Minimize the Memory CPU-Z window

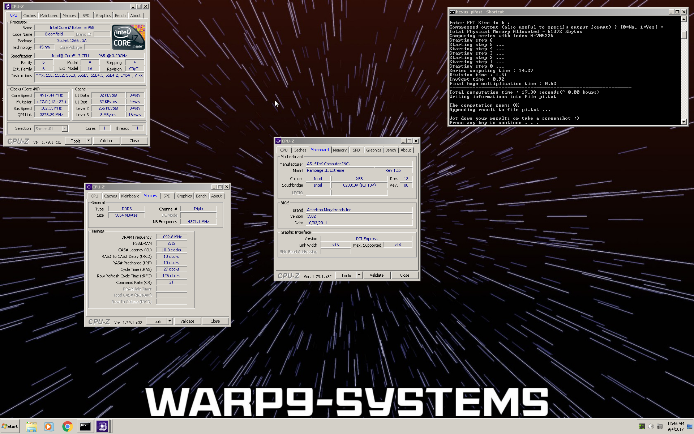tap(214, 187)
